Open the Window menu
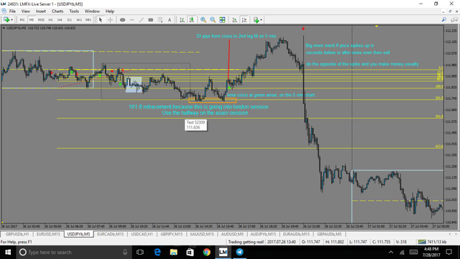 (92, 12)
